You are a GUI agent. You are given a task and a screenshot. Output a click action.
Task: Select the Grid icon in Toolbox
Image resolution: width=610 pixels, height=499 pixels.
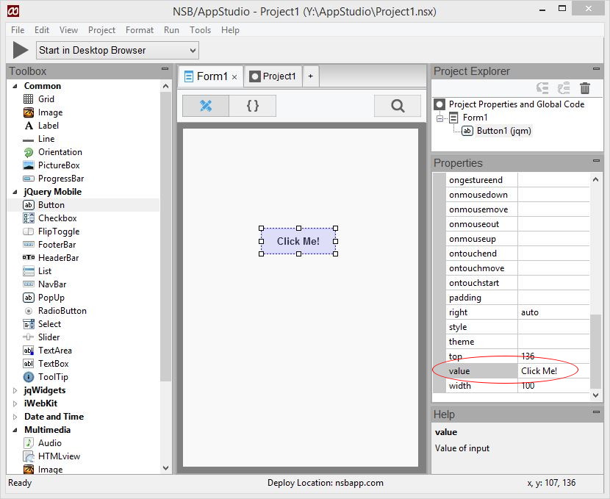29,99
